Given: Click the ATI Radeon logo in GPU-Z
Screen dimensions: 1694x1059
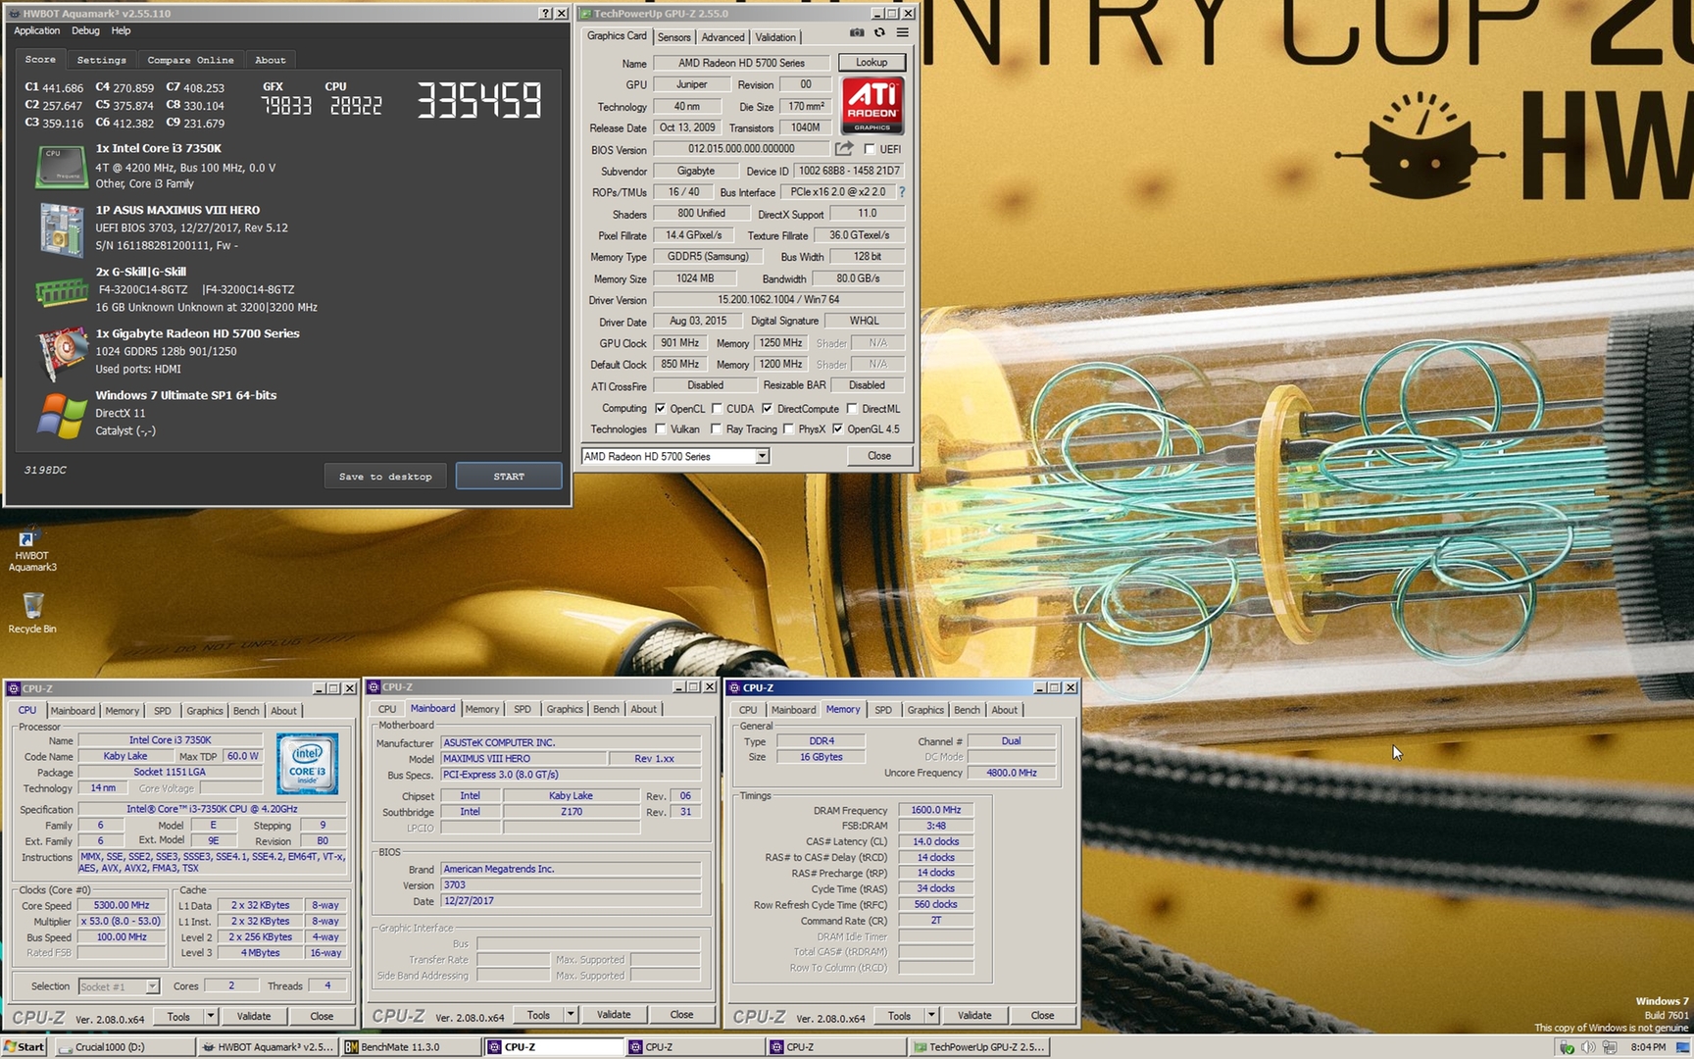Looking at the screenshot, I should click(x=872, y=106).
